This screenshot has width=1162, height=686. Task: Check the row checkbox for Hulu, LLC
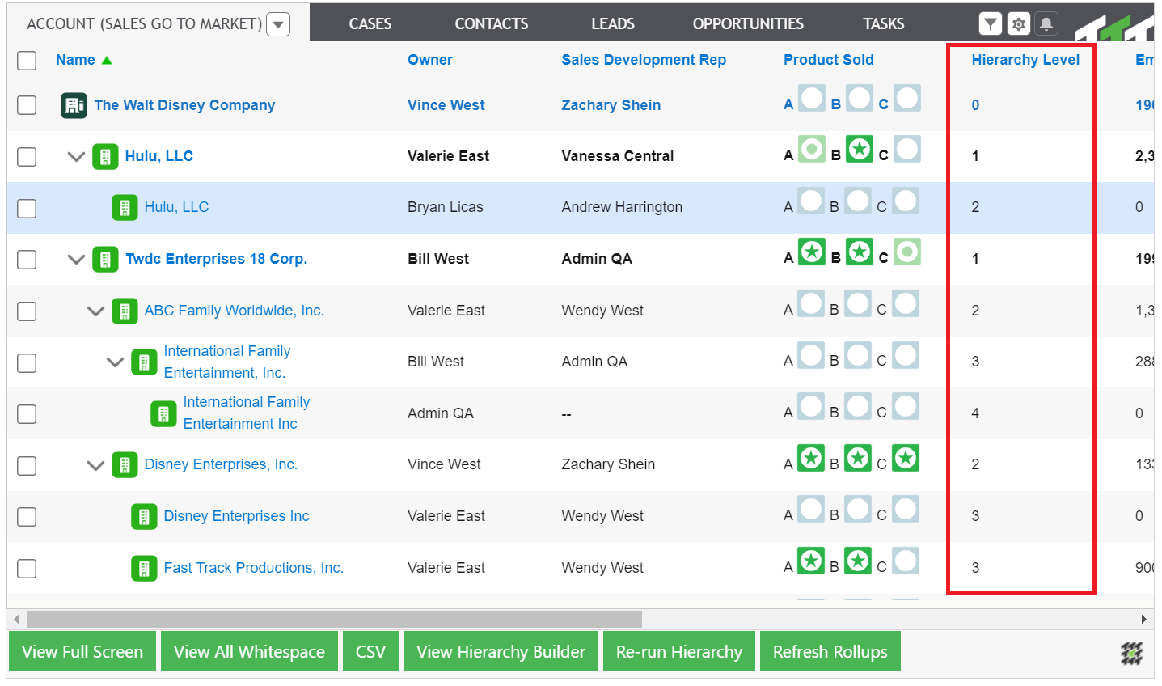tap(27, 156)
